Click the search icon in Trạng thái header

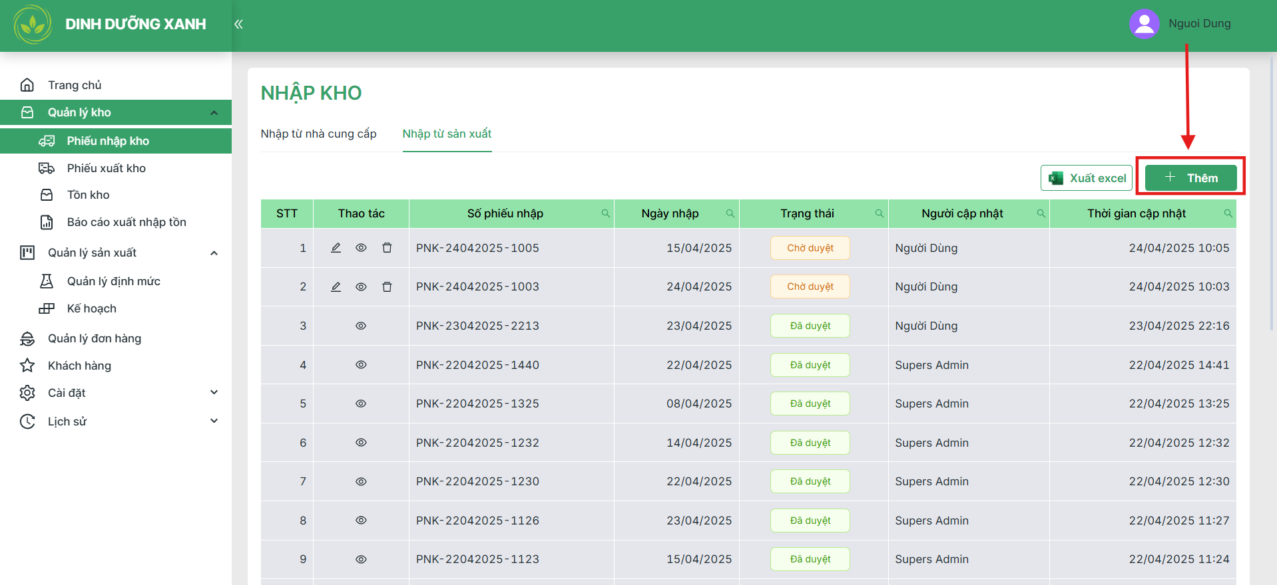(879, 213)
